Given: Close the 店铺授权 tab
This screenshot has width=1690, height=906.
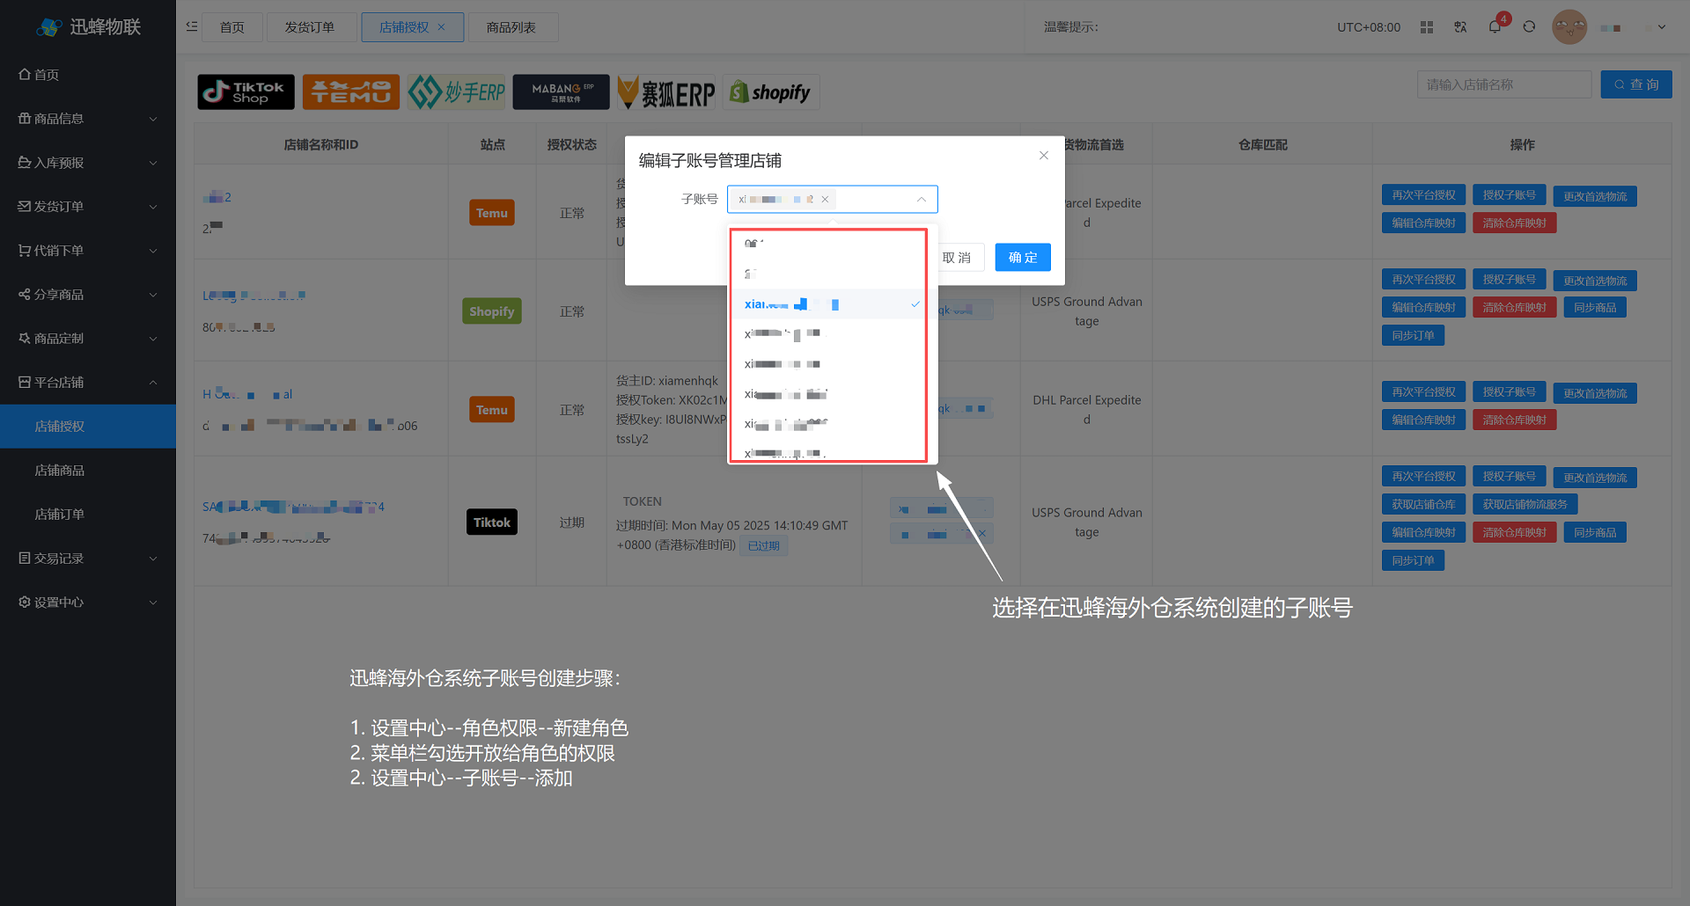Looking at the screenshot, I should pos(442,27).
